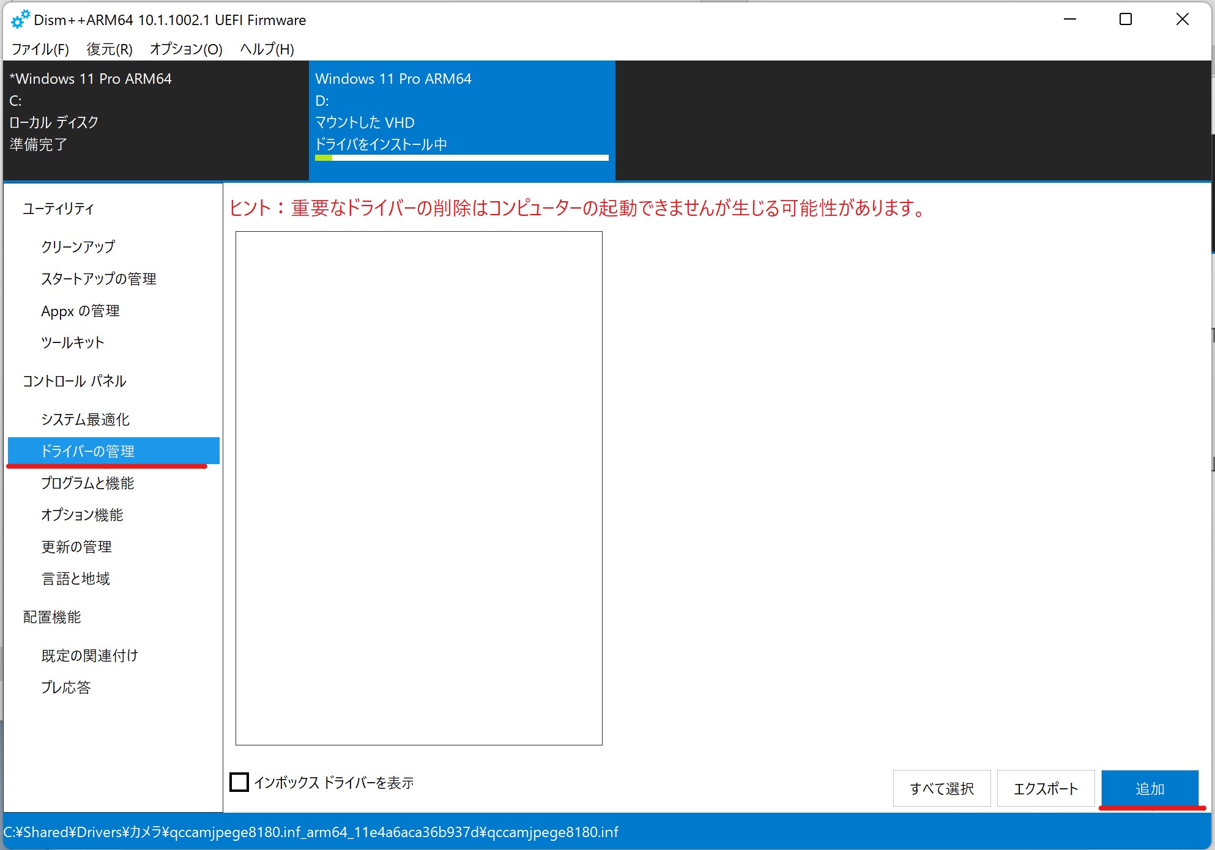Enable インボックス ドライバーを表示 checkbox

click(239, 782)
